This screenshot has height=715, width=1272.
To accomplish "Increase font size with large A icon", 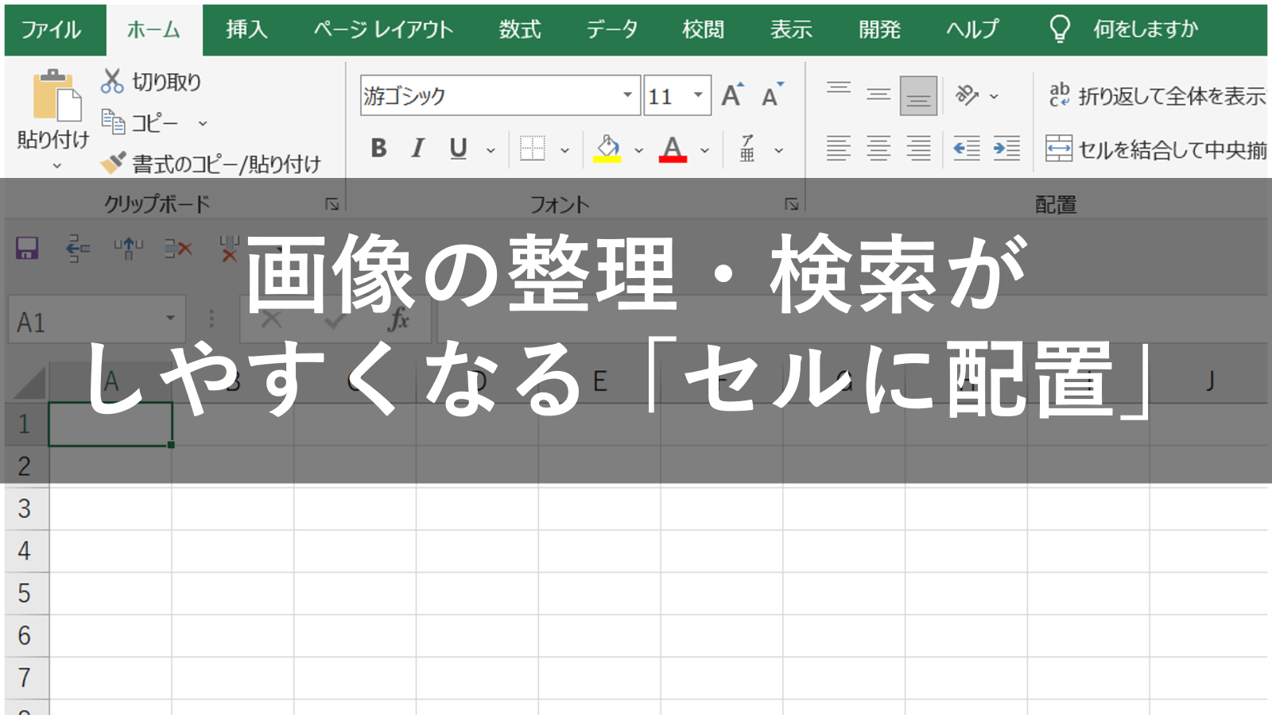I will (732, 95).
